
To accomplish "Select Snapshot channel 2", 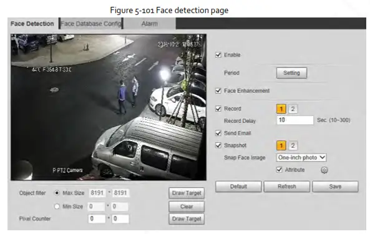I will (293, 145).
